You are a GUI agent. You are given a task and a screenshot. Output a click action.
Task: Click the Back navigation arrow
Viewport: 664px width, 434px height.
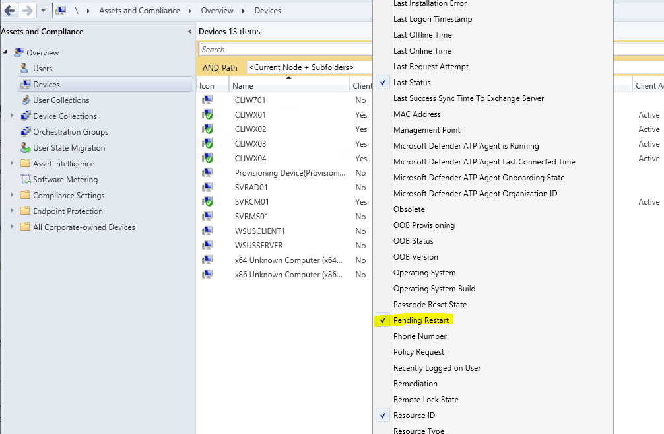point(9,11)
